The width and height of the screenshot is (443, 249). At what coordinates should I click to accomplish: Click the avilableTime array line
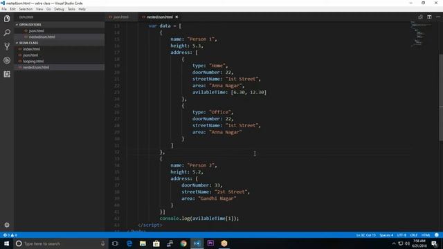pos(229,92)
